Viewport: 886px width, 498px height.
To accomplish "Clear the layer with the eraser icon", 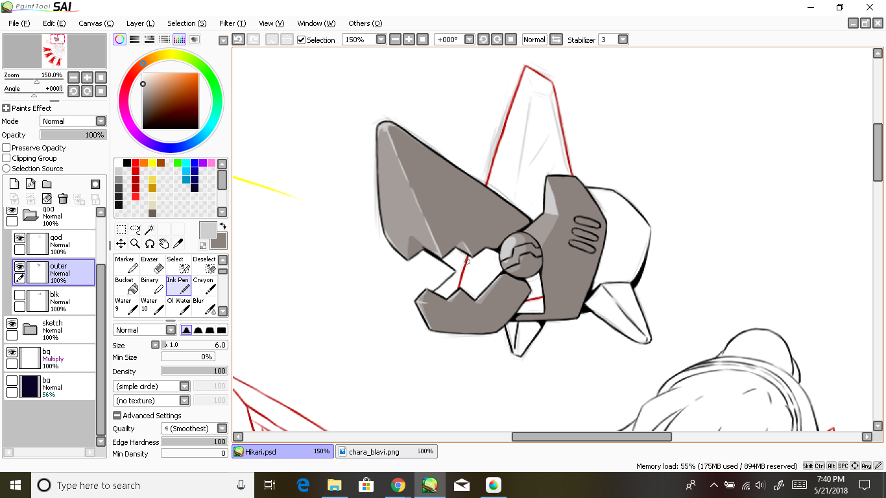I will tap(47, 198).
